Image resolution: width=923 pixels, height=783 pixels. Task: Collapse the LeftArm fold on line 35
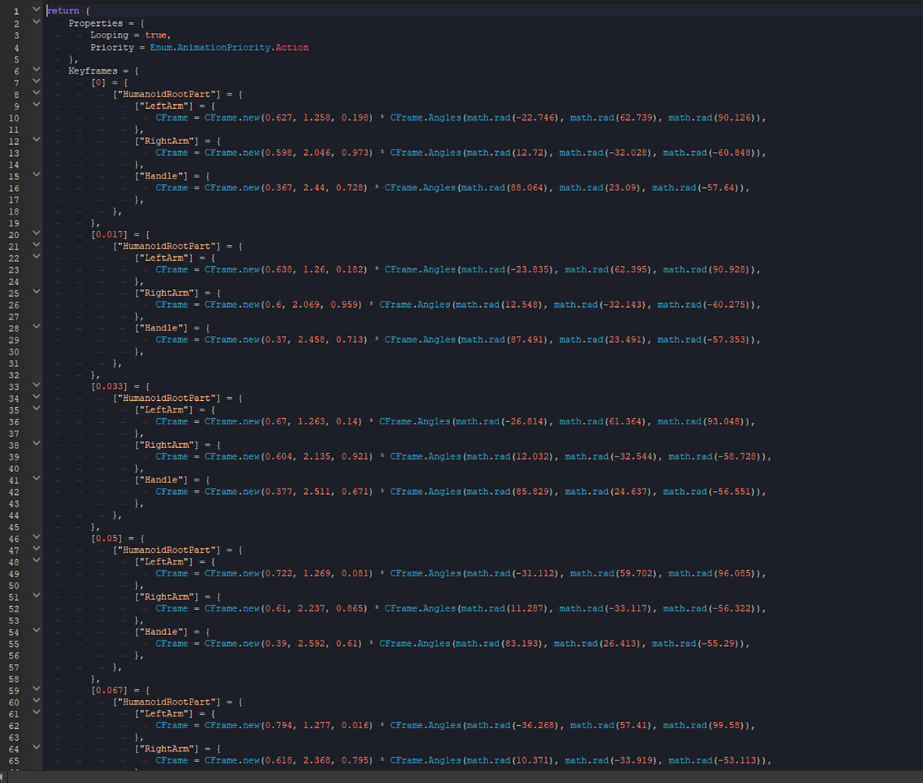click(x=36, y=408)
